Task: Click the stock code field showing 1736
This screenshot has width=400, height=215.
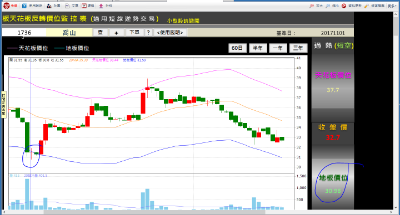Action: pos(24,33)
